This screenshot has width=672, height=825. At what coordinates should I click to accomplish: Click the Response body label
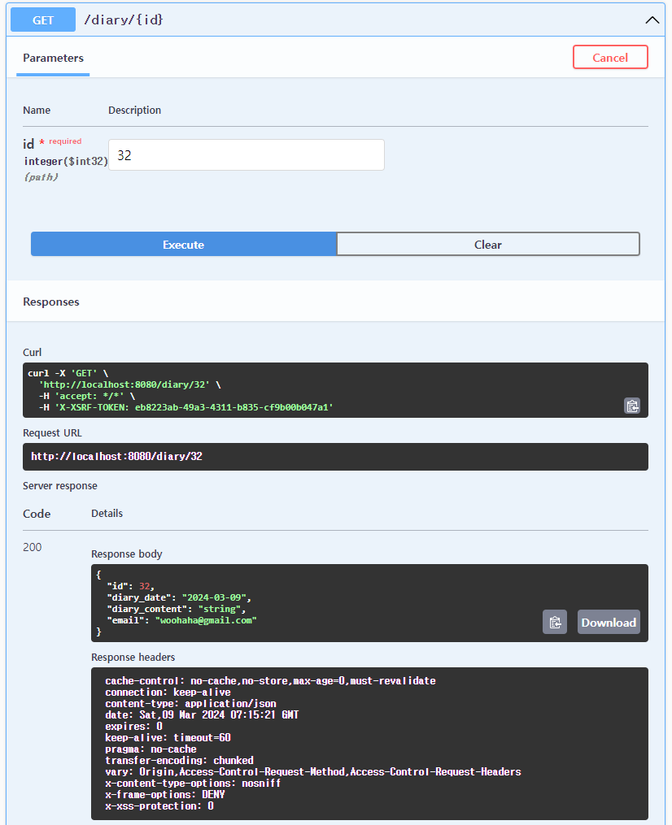pos(126,554)
